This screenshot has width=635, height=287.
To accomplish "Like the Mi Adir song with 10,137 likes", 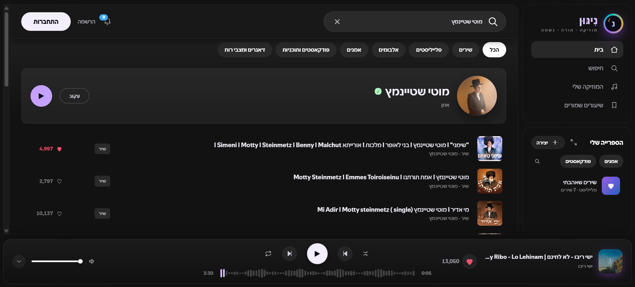I will click(x=59, y=213).
